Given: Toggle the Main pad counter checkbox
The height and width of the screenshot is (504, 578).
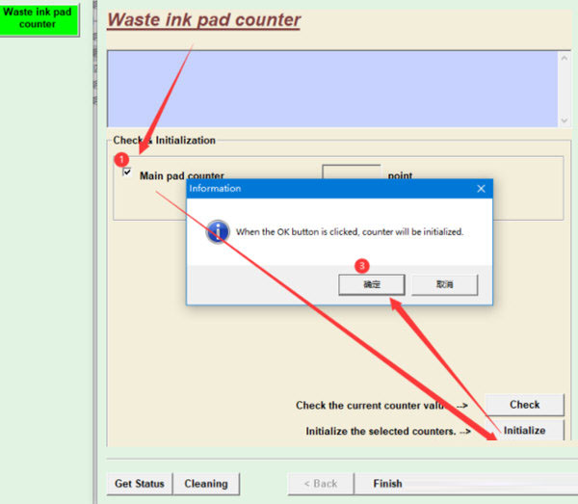Looking at the screenshot, I should (x=127, y=172).
